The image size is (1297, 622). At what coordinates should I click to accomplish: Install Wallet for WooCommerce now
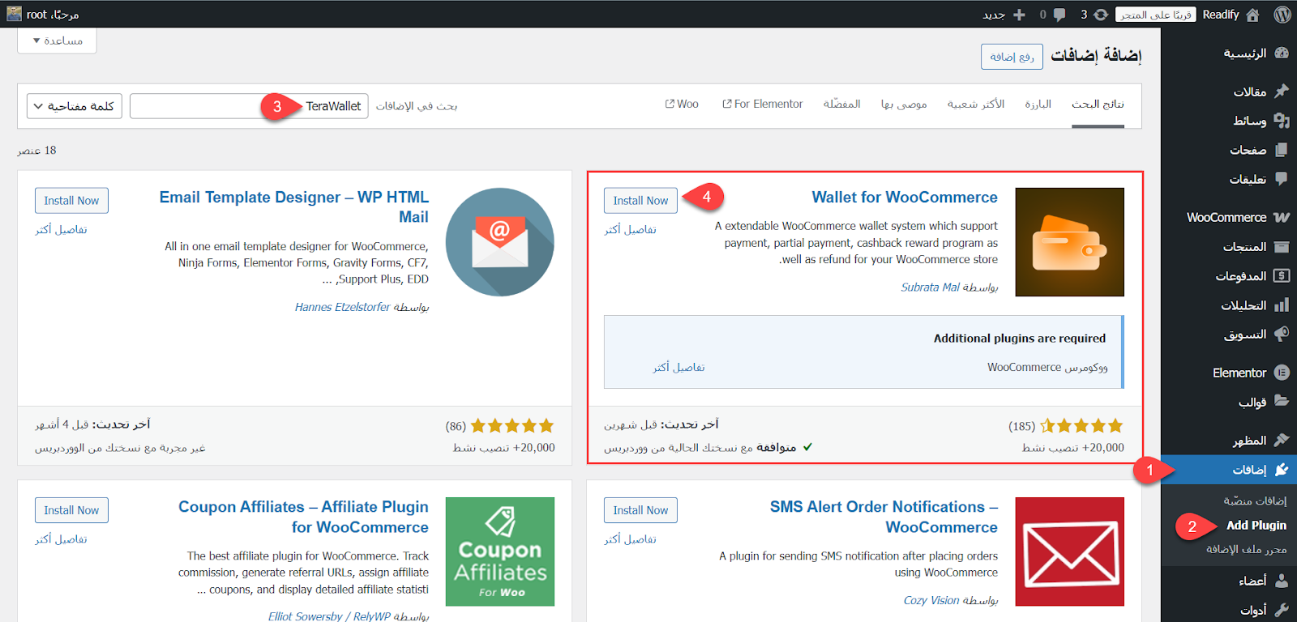tap(640, 201)
